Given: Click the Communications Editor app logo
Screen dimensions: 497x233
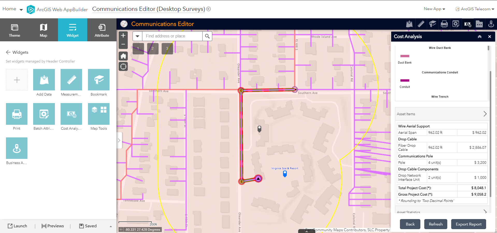Looking at the screenshot, I should coord(124,24).
